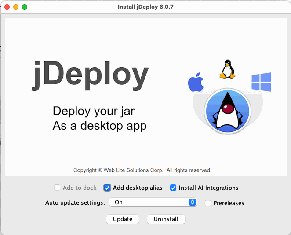Click the Web Lite Solutions copyright text
This screenshot has width=291, height=235.
coord(142,170)
